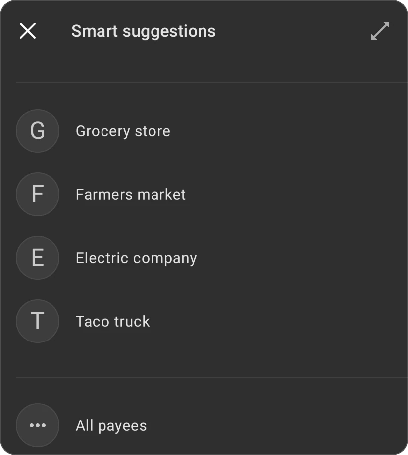This screenshot has height=455, width=408.
Task: Dismiss suggestions with the X icon
Action: pyautogui.click(x=28, y=31)
